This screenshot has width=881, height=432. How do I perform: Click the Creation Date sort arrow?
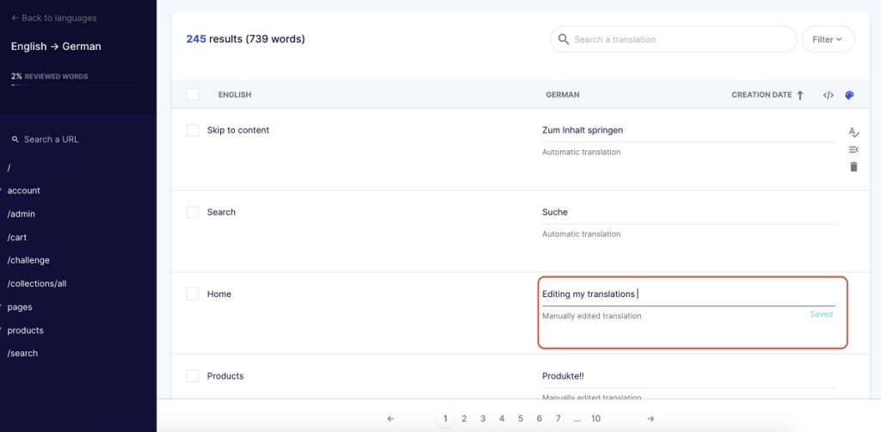800,95
